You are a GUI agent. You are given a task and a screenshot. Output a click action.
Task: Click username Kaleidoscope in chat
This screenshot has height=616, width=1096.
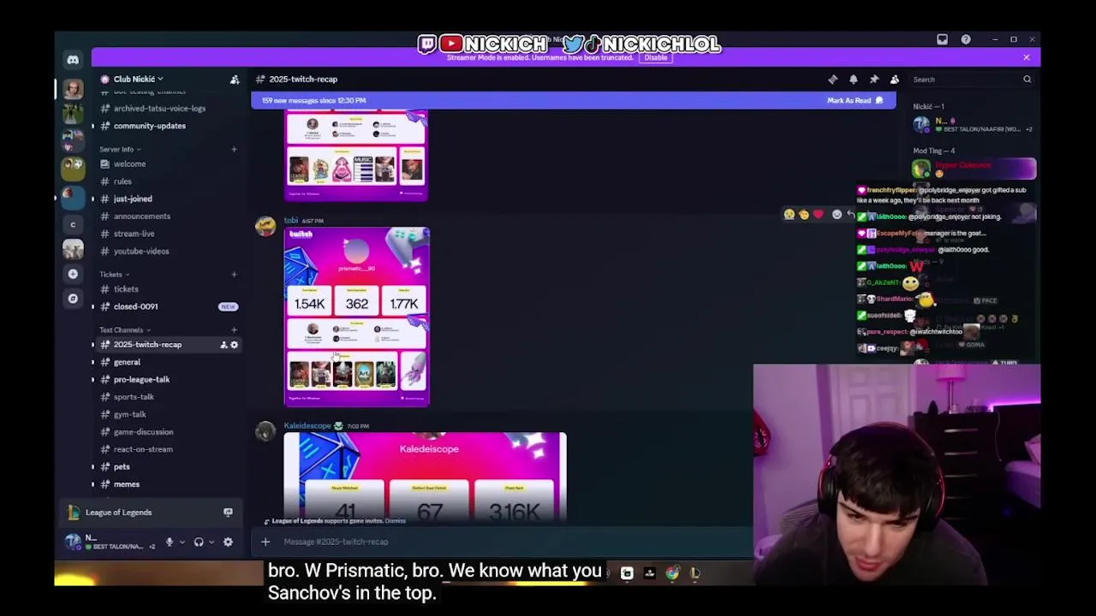coord(307,426)
